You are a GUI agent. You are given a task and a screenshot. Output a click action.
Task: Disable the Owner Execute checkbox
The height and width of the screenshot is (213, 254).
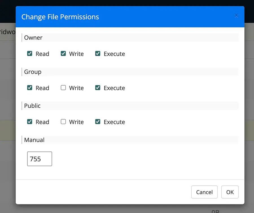point(98,54)
